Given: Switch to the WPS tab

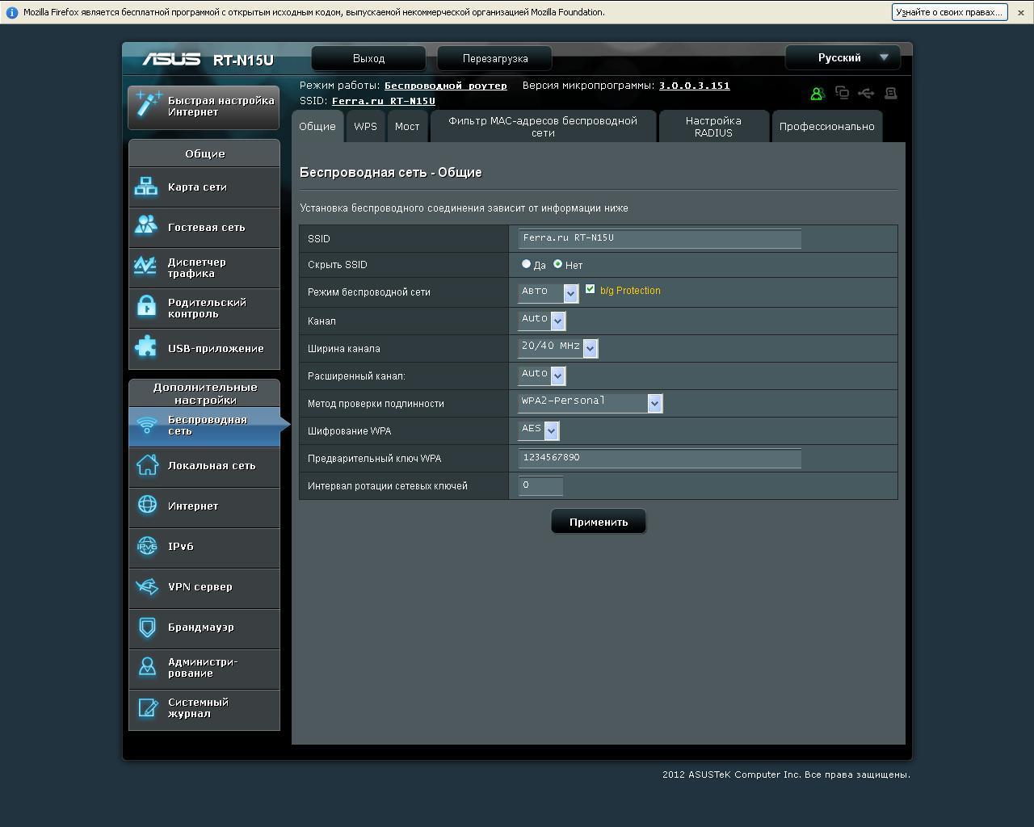Looking at the screenshot, I should pos(365,127).
